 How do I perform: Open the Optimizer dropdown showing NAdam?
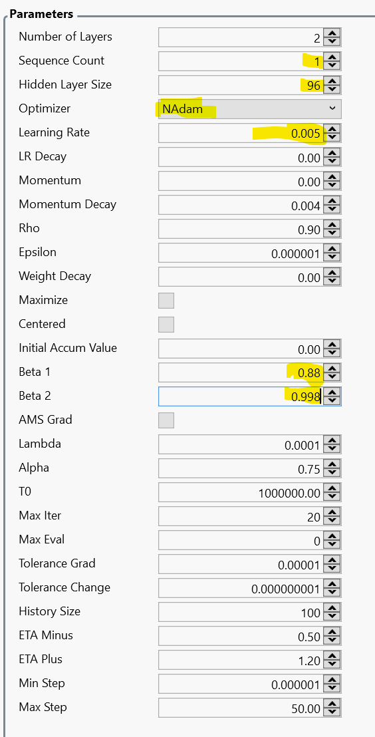250,108
